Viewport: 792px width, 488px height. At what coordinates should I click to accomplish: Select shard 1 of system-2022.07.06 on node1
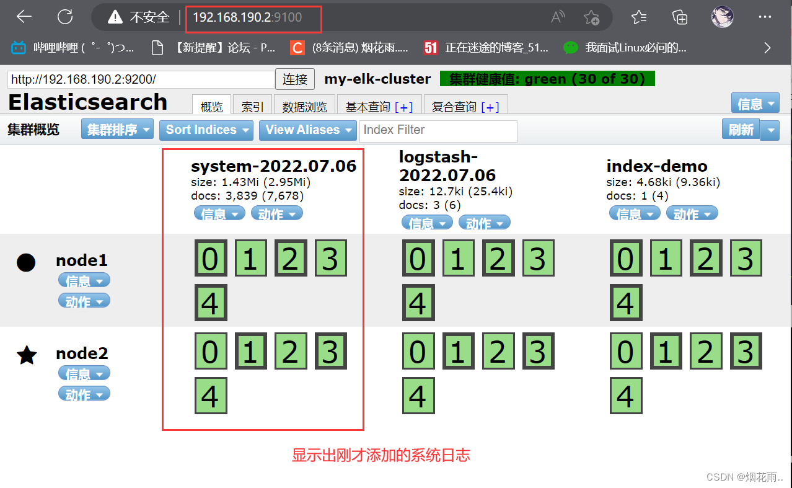coord(250,258)
